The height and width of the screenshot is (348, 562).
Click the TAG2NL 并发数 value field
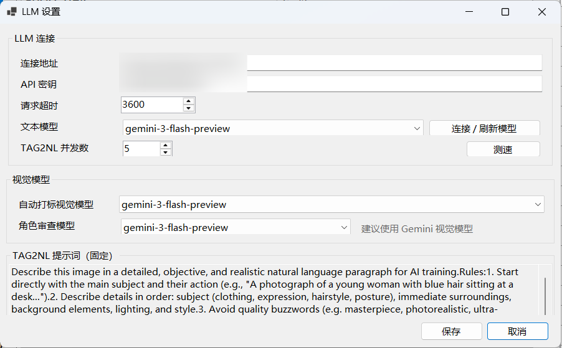[x=141, y=148]
